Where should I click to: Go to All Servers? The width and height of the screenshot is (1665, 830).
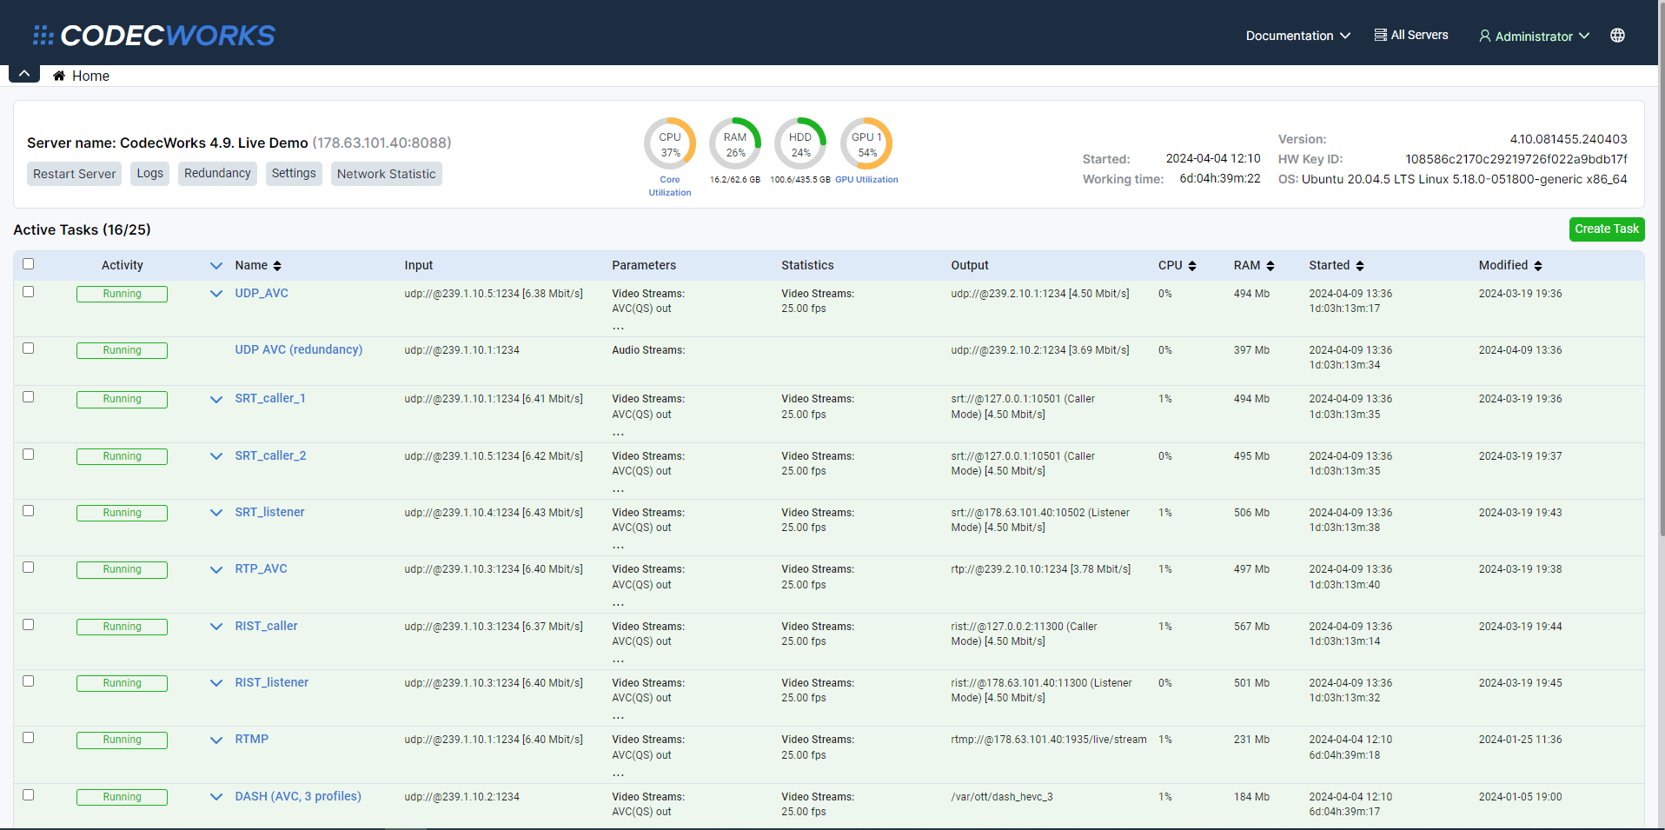pos(1410,36)
